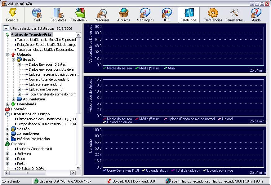Screen dimensions: 271x185
Task: Click the eMule title bar mule icon
Action: (4, 3)
